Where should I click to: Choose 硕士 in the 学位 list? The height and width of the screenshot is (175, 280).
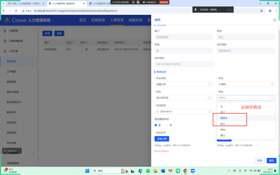click(246, 124)
